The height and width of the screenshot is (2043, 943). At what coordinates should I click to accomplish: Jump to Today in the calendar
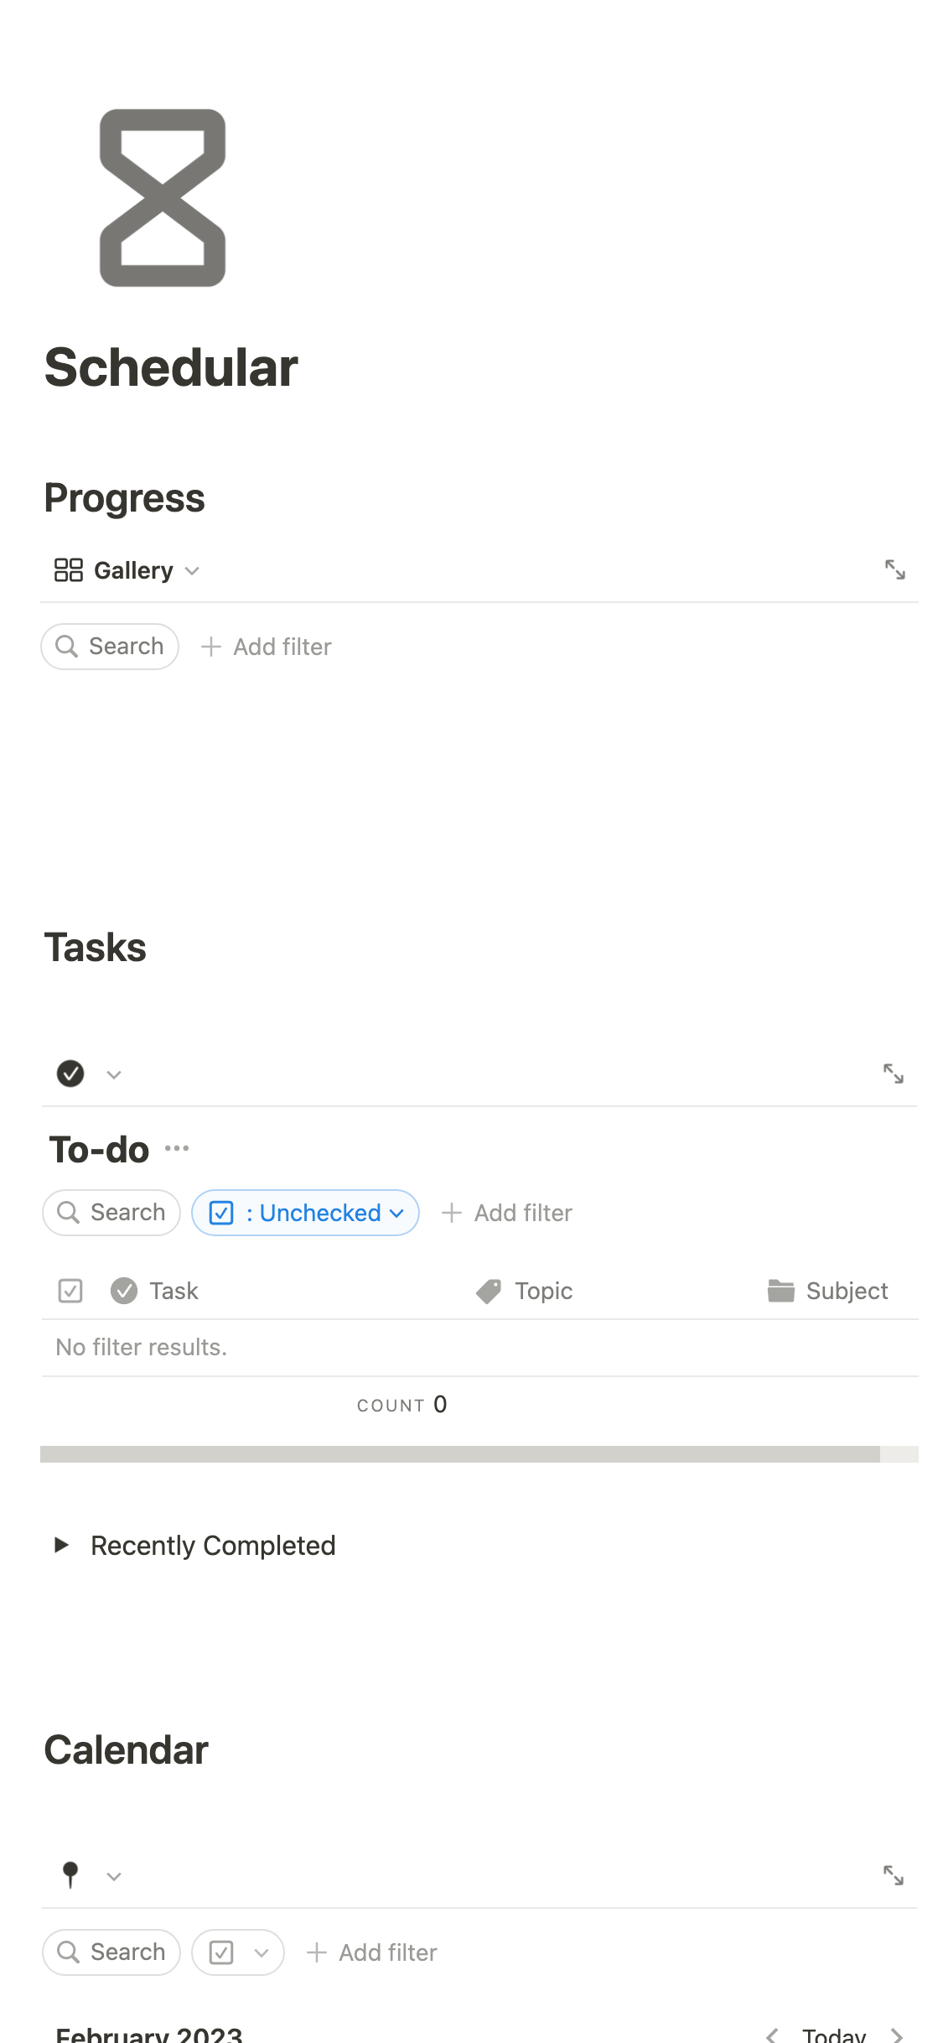[x=833, y=2035]
